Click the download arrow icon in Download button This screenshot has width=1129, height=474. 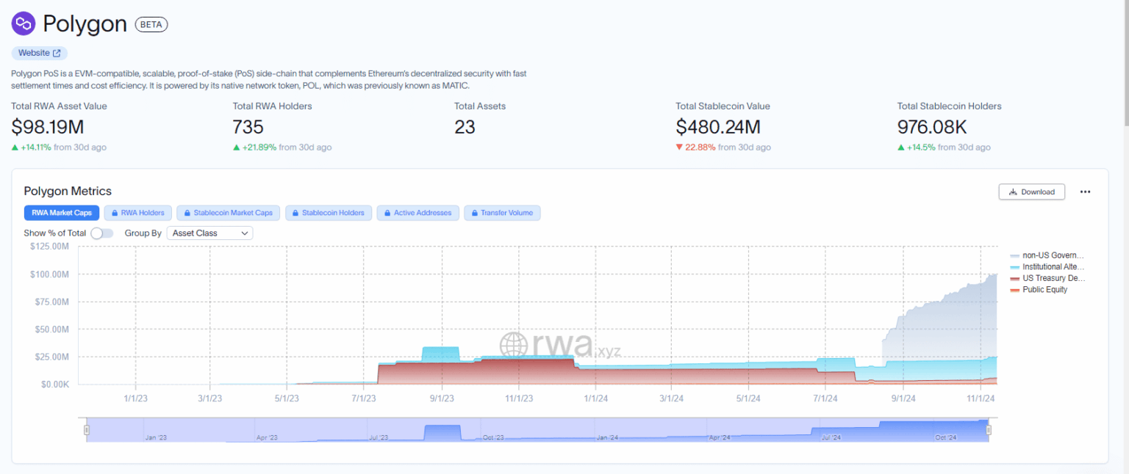[x=1014, y=192]
